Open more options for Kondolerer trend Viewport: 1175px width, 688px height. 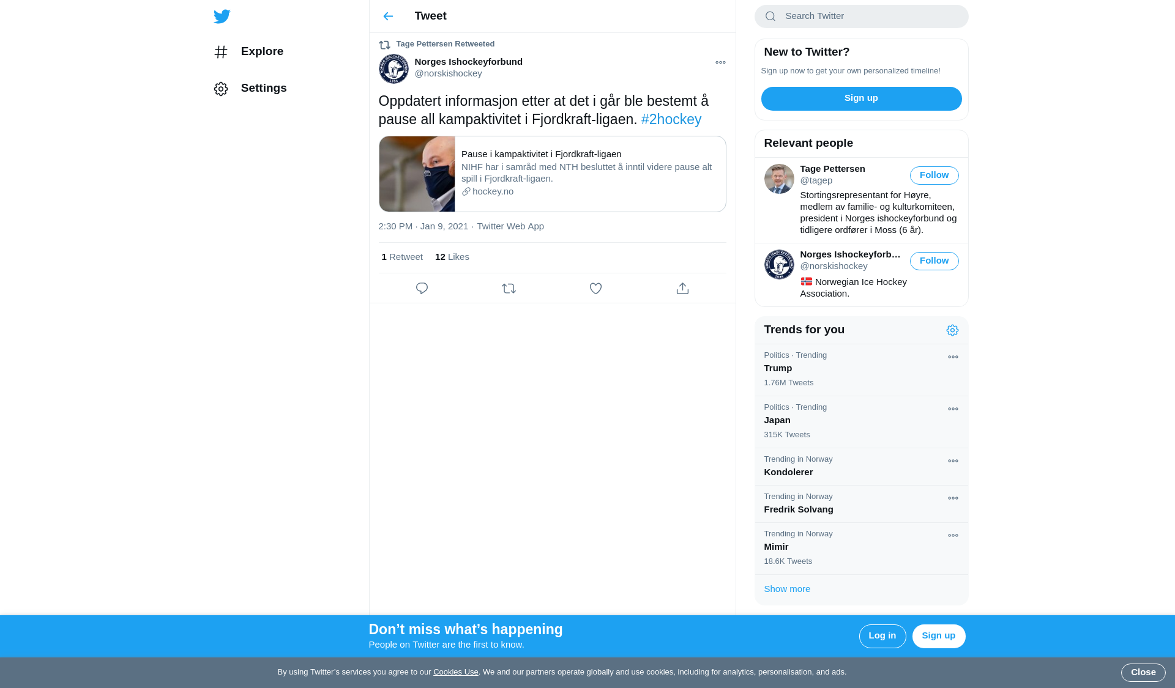click(x=953, y=461)
